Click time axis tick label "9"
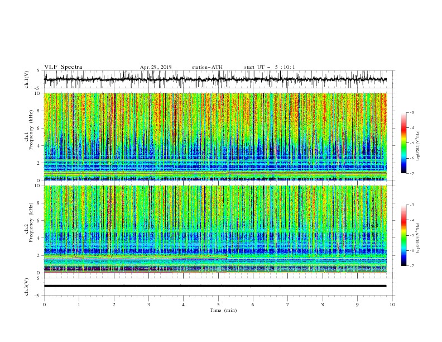442x342 pixels. coord(357,305)
